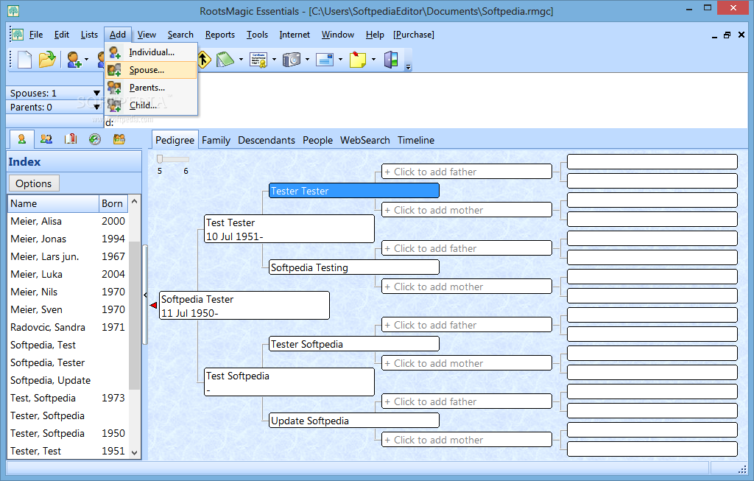Screen dimensions: 754x481
Task: Choose Parents... from the Add menu
Action: 151,88
